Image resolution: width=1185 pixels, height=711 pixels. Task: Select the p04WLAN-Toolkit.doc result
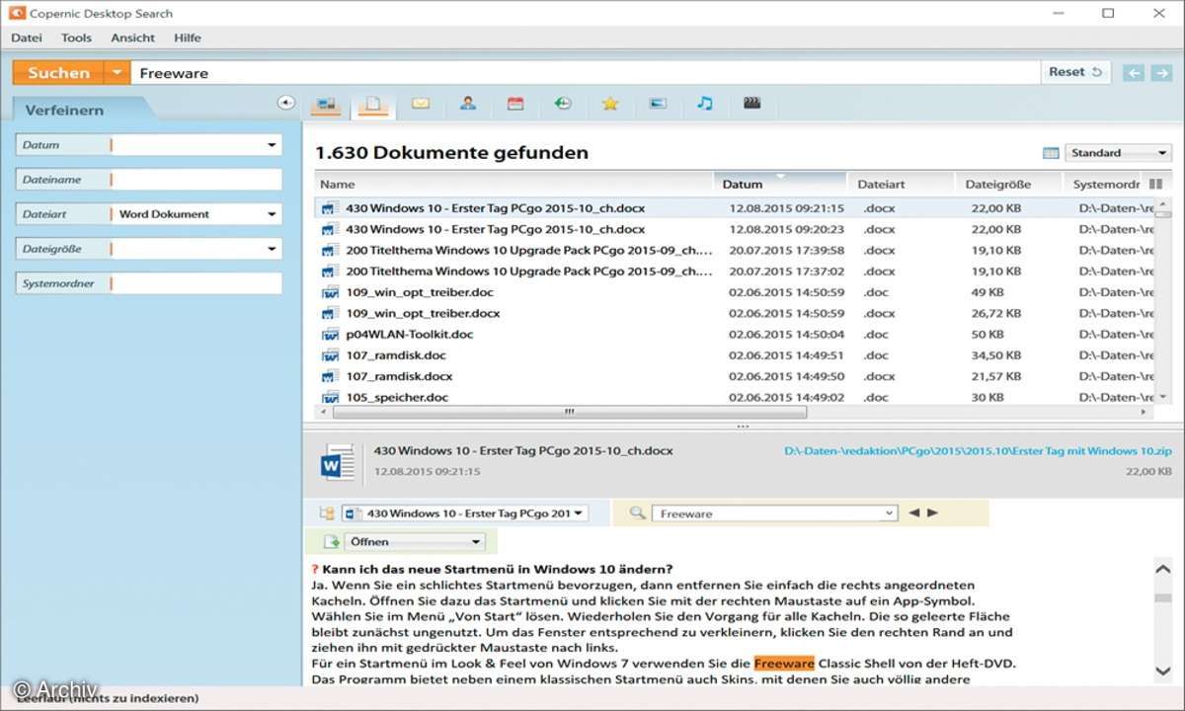coord(735,334)
